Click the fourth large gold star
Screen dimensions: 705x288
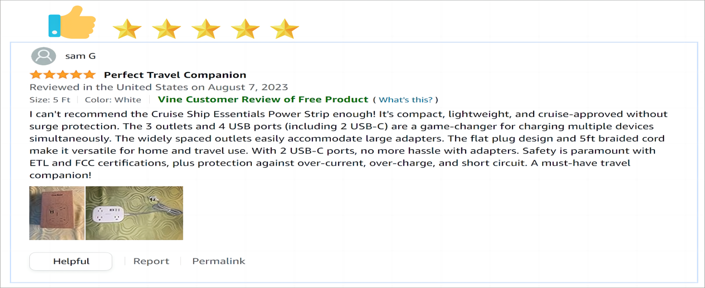click(x=245, y=29)
